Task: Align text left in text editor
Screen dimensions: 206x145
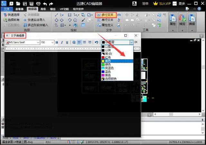Action: [x=79, y=42]
